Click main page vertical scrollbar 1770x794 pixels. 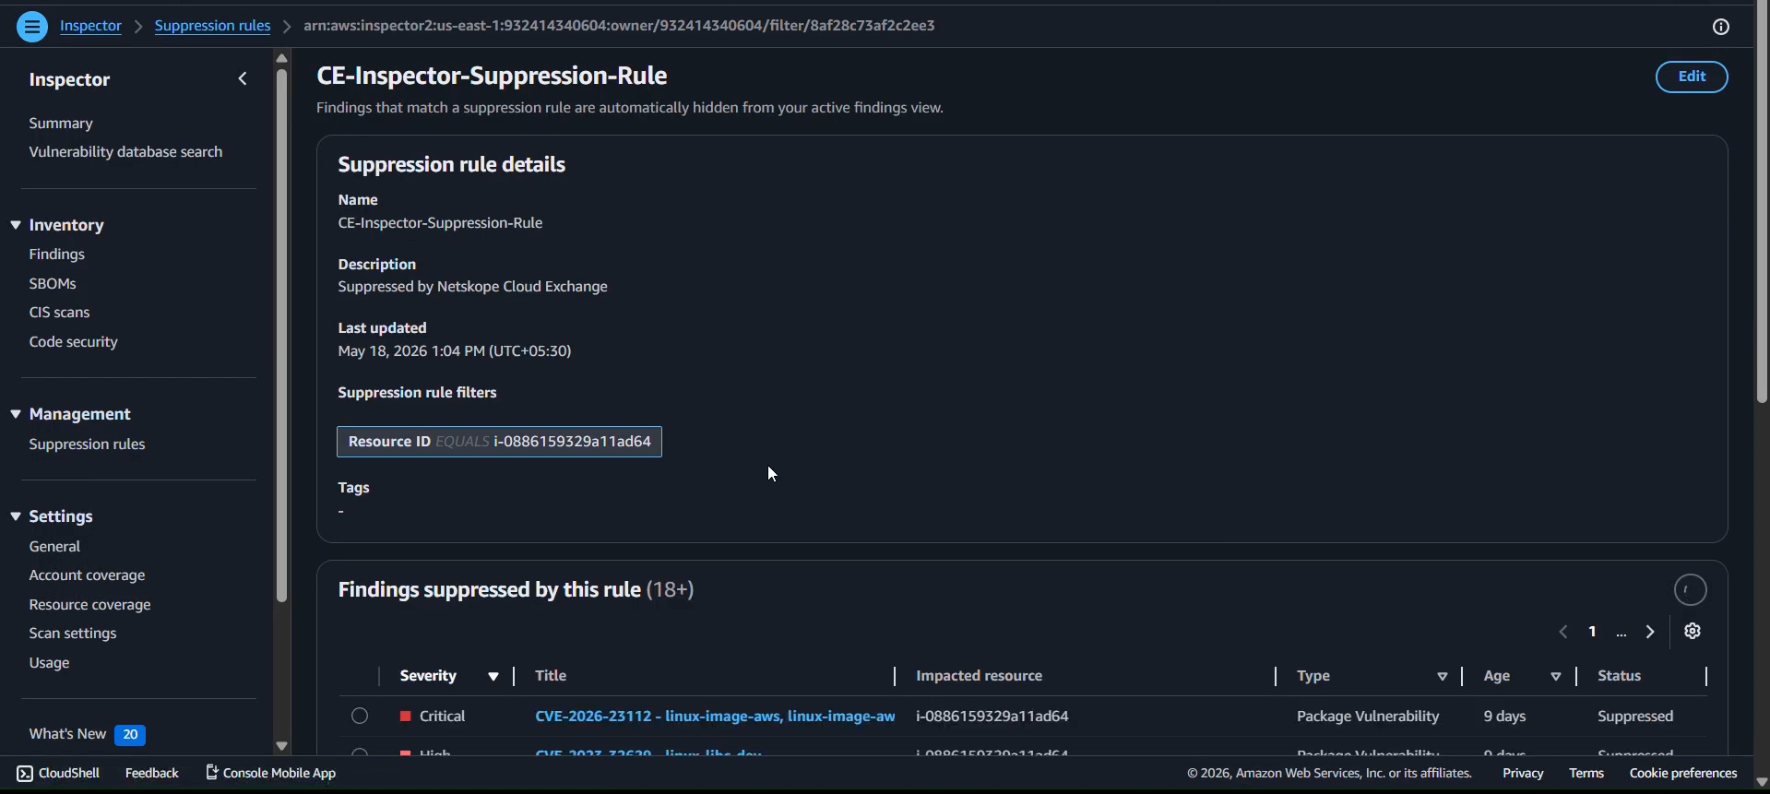(1762, 203)
